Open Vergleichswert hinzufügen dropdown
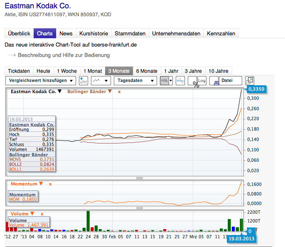The height and width of the screenshot is (247, 285). 41,81
